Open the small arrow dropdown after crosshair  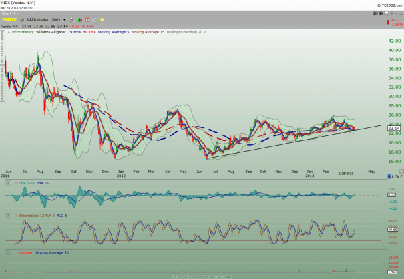coord(396,13)
